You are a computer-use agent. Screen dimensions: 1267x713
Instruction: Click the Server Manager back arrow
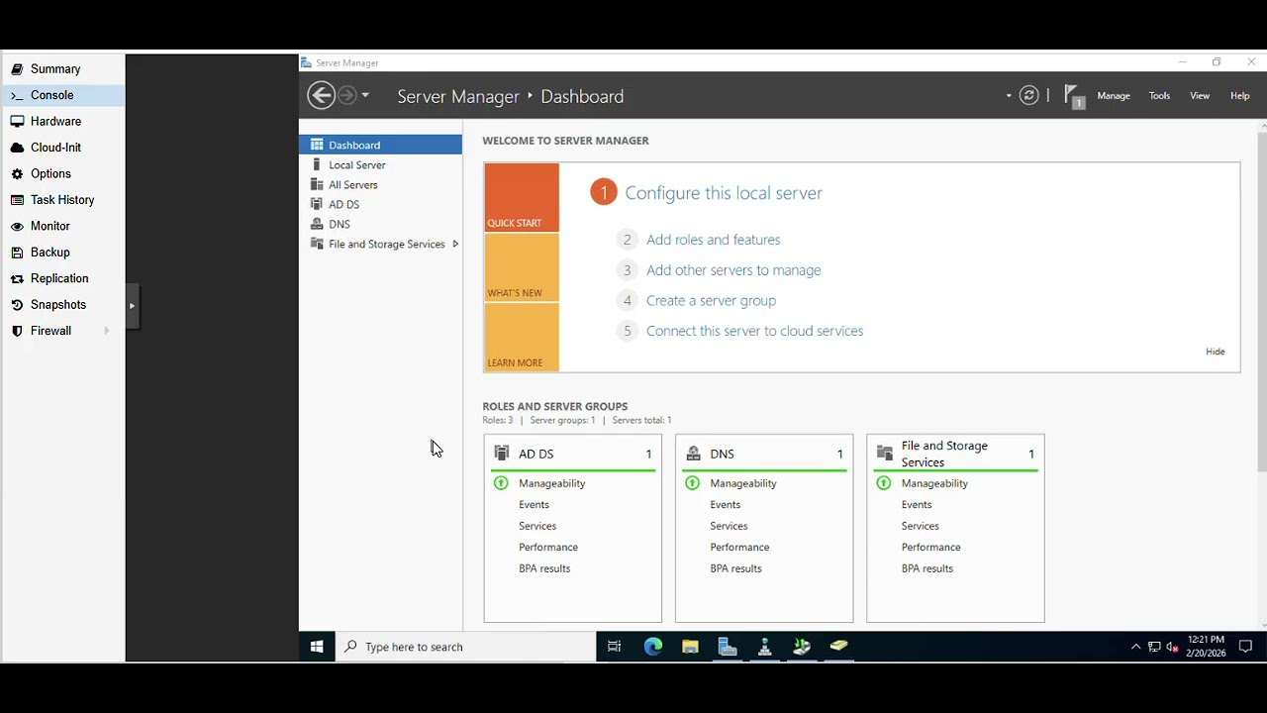(321, 95)
